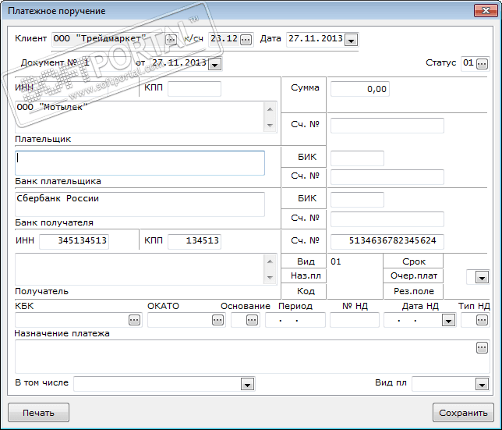Click the Статус ellipsis button
The image size is (502, 430).
point(482,63)
